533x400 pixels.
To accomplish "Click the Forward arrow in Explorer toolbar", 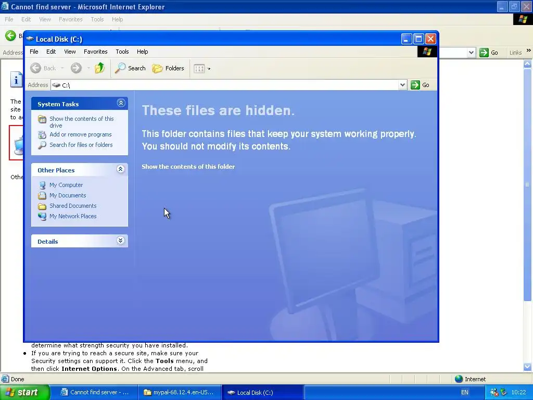I will coord(76,68).
